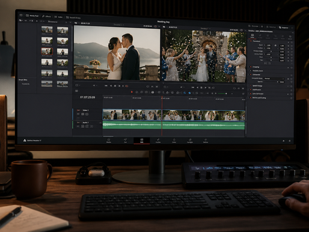Open Project Settings gear at bottom right
Screen dimensions: 309x232
[x=290, y=141]
